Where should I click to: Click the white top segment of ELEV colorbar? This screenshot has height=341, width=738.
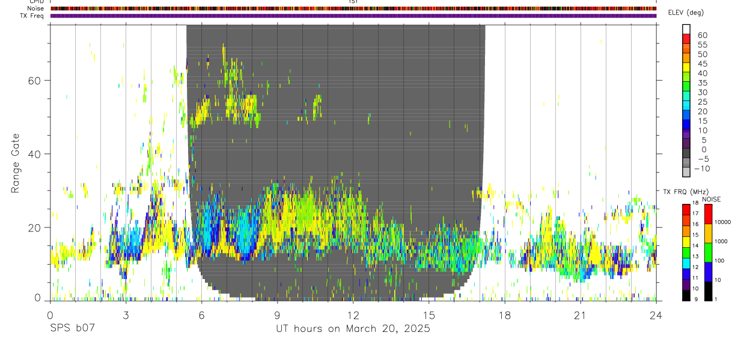[686, 29]
